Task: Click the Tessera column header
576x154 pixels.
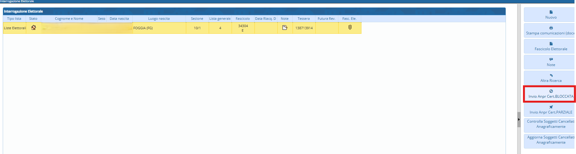Action: tap(304, 19)
